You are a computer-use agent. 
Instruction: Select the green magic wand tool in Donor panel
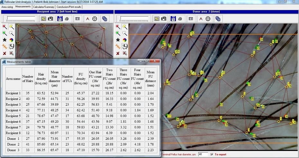click(x=118, y=33)
